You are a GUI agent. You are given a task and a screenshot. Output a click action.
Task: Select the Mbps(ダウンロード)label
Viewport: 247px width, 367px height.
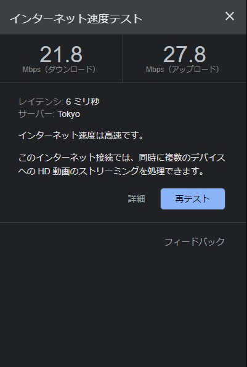61,70
